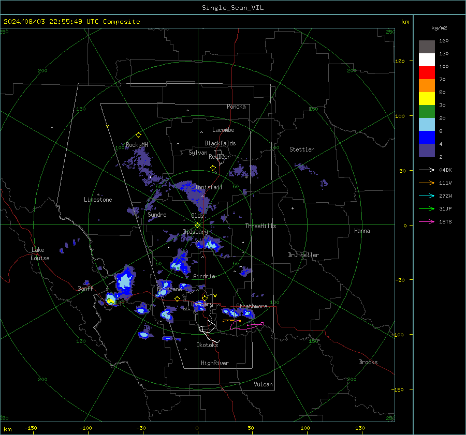The width and height of the screenshot is (466, 435).
Task: Pick the red 70-100 legend swatch
Action: pyautogui.click(x=427, y=73)
